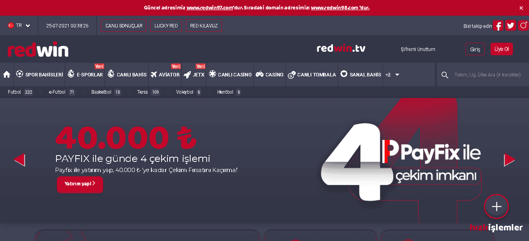Open the Twitter social icon
This screenshot has height=241, width=529.
pyautogui.click(x=511, y=26)
